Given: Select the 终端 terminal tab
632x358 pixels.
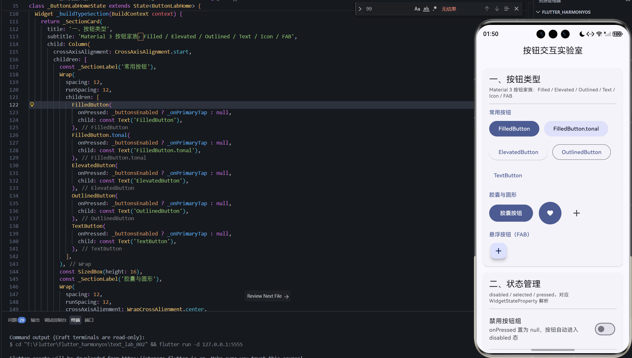Looking at the screenshot, I should pos(75,320).
